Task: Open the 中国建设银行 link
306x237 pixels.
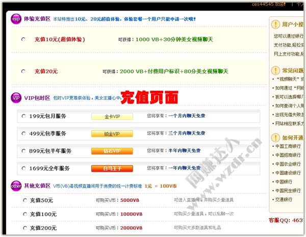Action: 288,173
